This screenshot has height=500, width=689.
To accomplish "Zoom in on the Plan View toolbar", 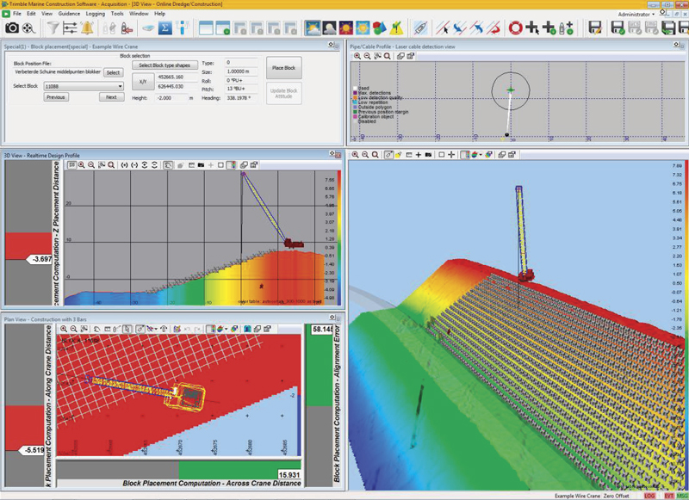I will coord(64,329).
